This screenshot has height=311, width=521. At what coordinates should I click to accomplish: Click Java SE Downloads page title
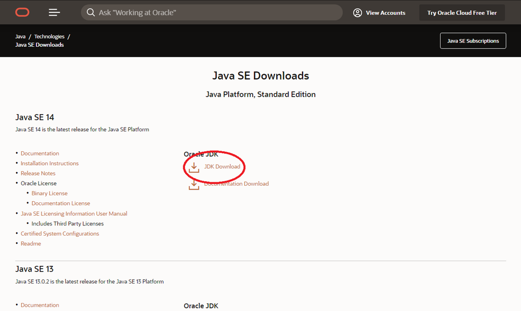pos(260,75)
